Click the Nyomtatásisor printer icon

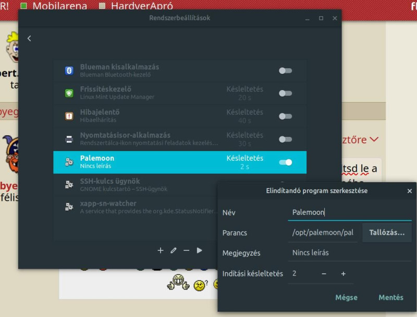click(69, 139)
